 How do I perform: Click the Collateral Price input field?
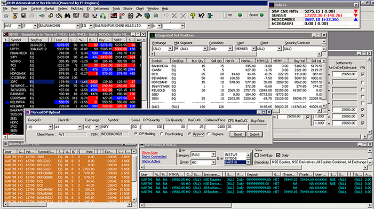click(216, 127)
